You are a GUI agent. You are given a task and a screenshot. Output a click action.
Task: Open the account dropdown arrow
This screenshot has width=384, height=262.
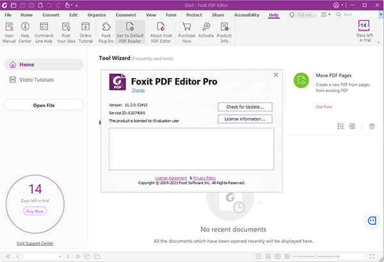[342, 5]
